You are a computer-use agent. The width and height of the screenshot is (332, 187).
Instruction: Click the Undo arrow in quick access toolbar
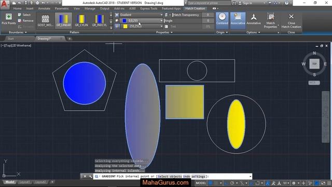click(x=43, y=3)
